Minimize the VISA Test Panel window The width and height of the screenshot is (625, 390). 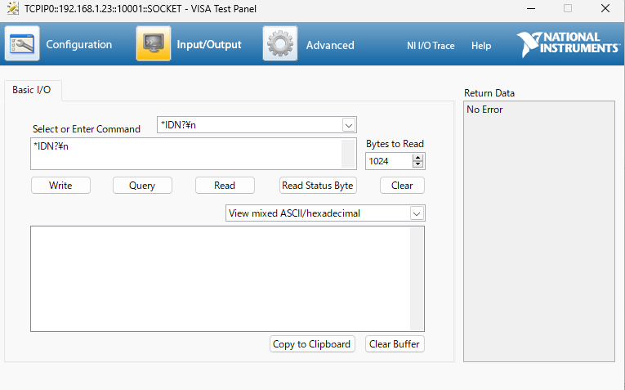531,8
